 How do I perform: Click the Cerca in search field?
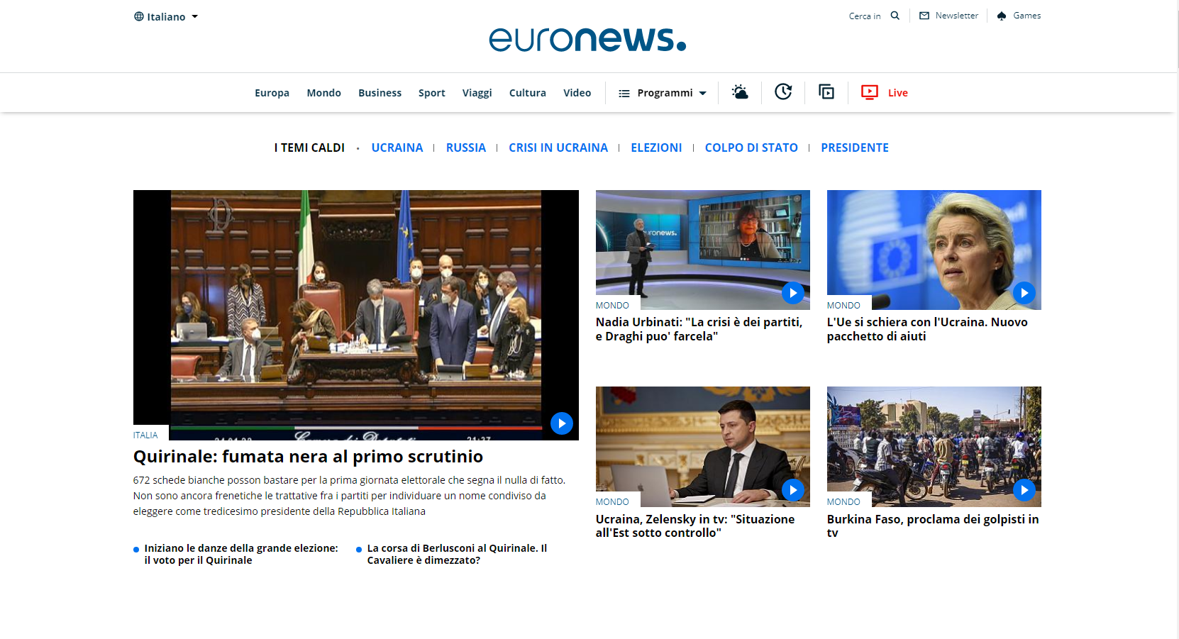[x=865, y=16]
